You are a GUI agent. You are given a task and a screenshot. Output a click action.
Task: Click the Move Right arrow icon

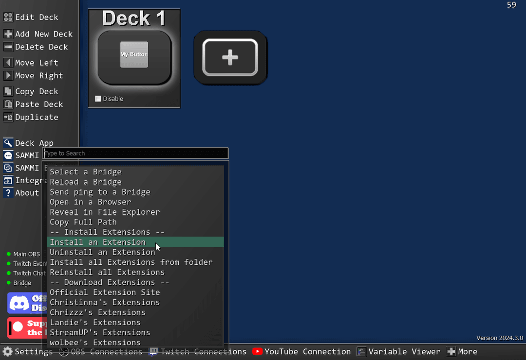pos(8,76)
